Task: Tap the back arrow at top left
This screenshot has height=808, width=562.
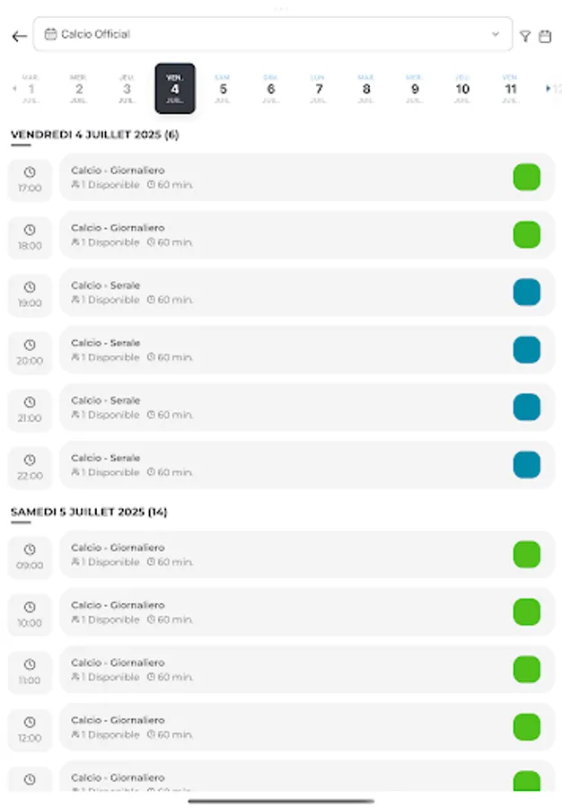Action: [18, 36]
